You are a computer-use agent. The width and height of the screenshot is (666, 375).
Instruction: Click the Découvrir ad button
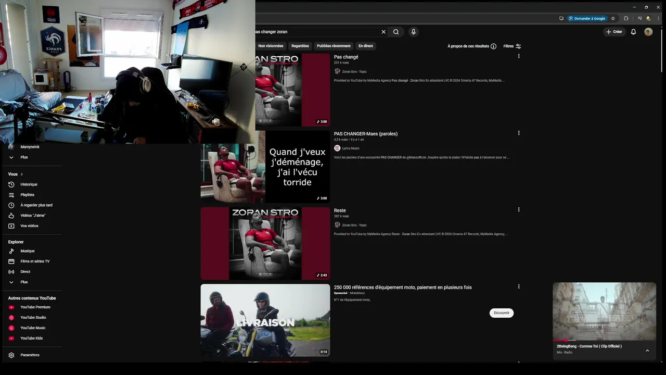point(502,312)
